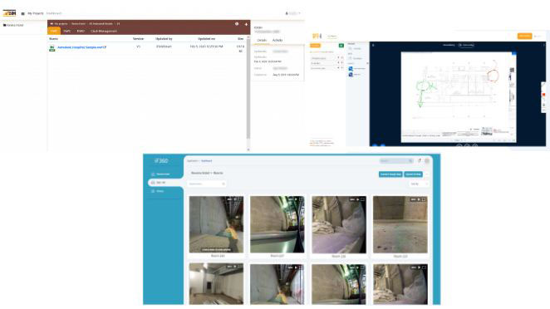This screenshot has height=309, width=550.
Task: Click the fullscreen icon on the first room thumbnail
Action: click(x=240, y=199)
